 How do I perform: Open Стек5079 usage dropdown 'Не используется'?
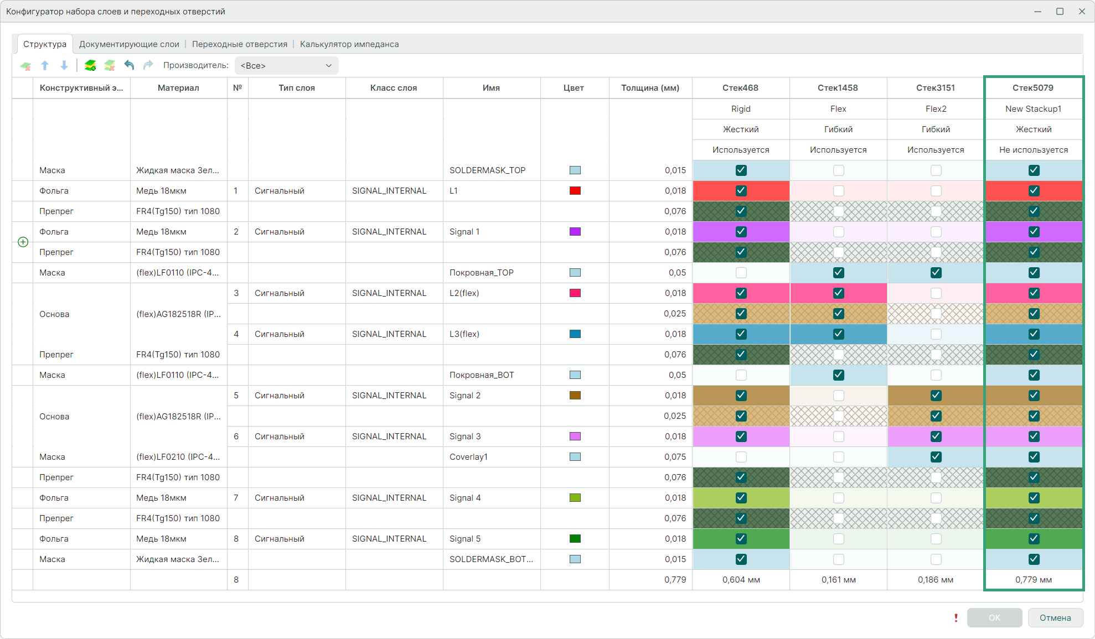coord(1033,150)
